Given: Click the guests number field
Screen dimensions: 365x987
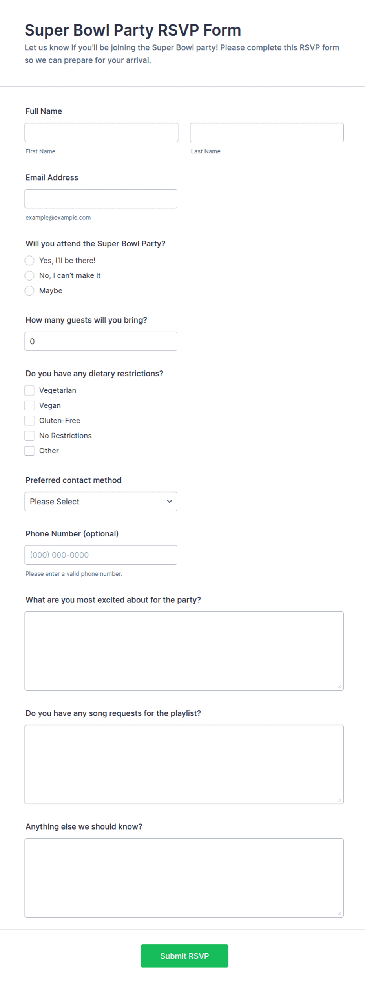Looking at the screenshot, I should [x=101, y=341].
